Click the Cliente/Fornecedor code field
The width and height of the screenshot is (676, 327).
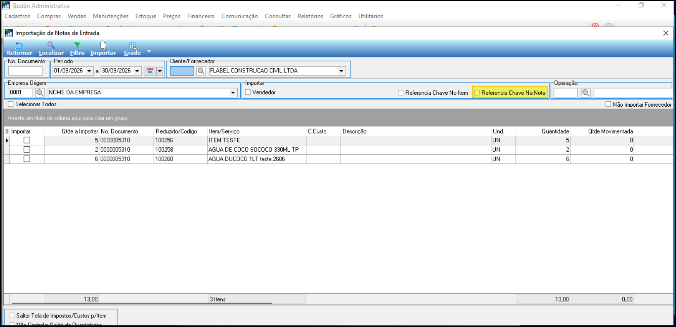[x=182, y=71]
